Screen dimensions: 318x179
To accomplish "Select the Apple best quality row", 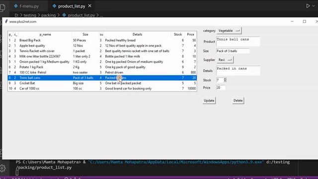I will point(102,46).
